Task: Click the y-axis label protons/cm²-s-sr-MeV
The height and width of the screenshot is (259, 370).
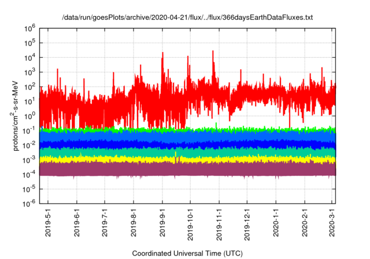Action: (x=15, y=116)
